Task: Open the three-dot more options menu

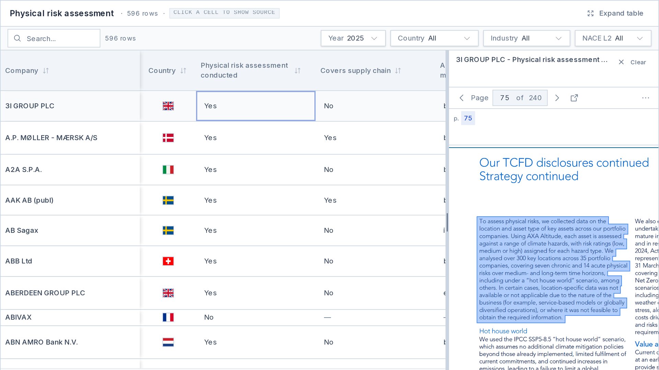Action: pos(646,98)
